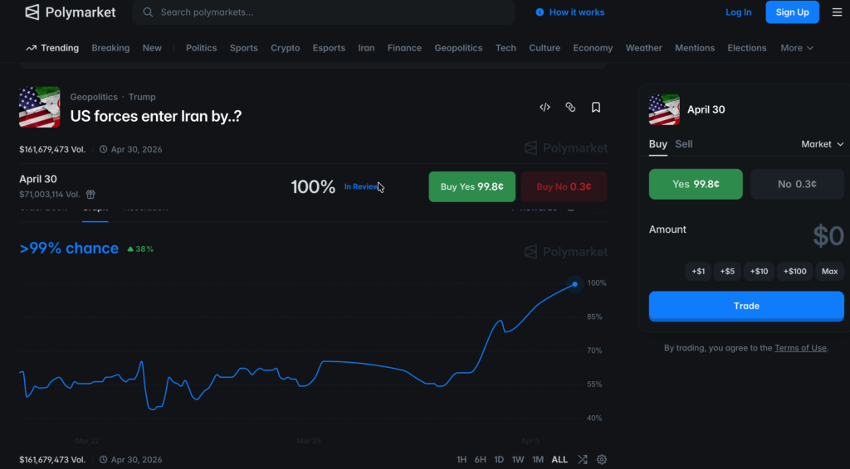Open the Crypto category
The width and height of the screenshot is (850, 469).
pyautogui.click(x=285, y=48)
